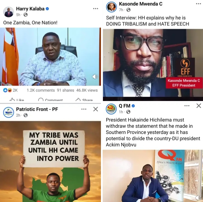Mute the Harry Kalaba video sound icon
The height and width of the screenshot is (202, 203).
coord(95,77)
